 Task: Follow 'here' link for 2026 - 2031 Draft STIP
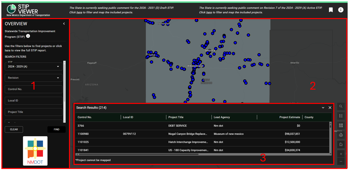(79, 12)
